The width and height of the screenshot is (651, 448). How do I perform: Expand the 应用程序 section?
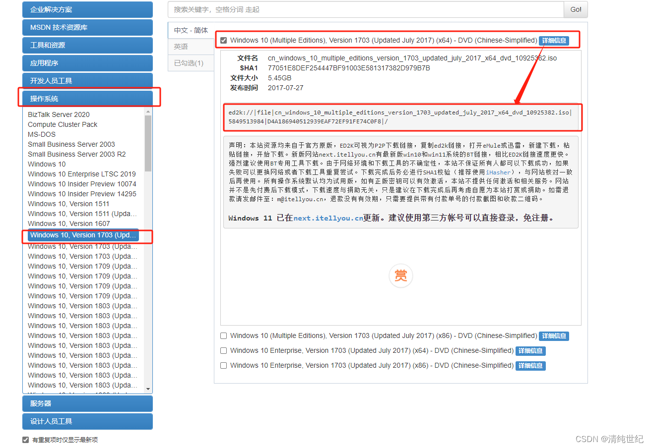[x=87, y=63]
